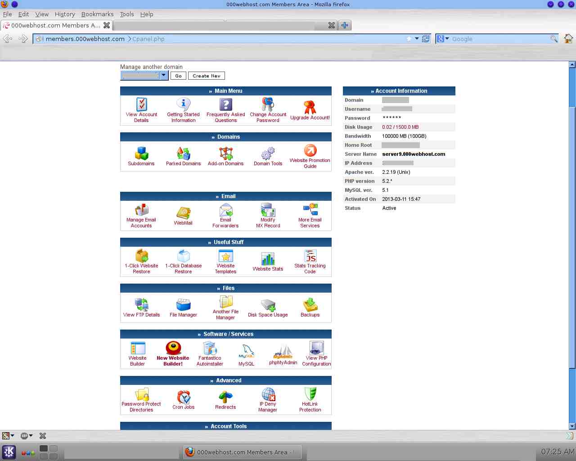
Task: Open the Subdomains icon
Action: point(141,153)
